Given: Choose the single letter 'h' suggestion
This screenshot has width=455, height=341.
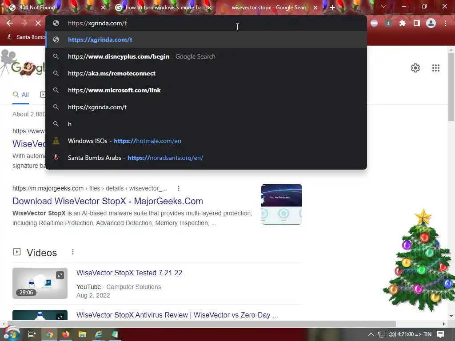Looking at the screenshot, I should [206, 124].
